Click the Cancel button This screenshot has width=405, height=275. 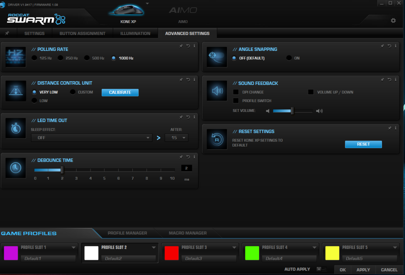coord(389,270)
